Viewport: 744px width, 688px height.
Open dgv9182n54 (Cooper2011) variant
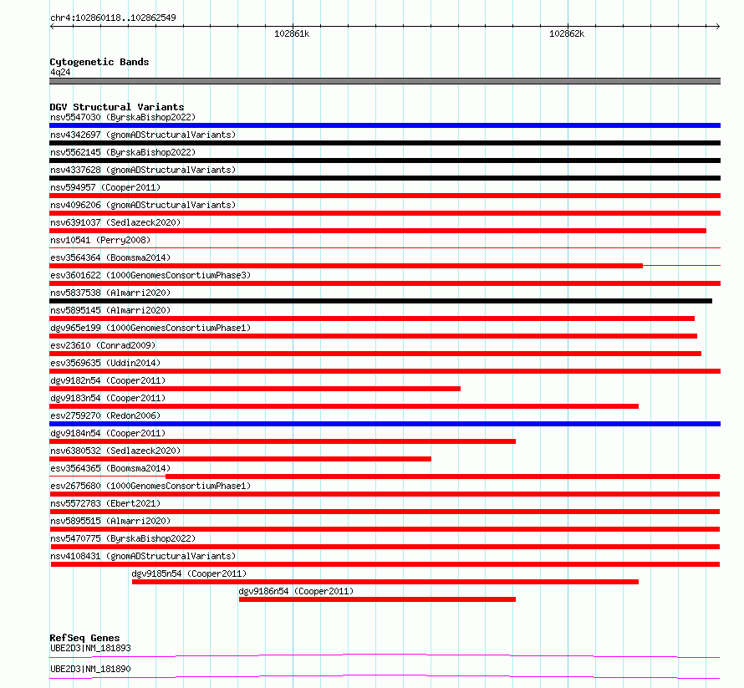click(108, 380)
